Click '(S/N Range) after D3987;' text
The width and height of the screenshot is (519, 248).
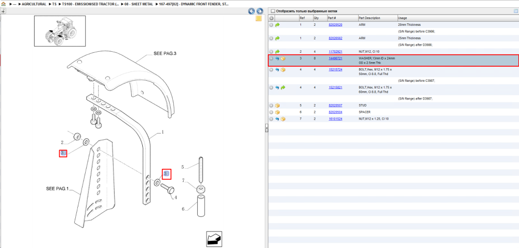pyautogui.click(x=415, y=99)
